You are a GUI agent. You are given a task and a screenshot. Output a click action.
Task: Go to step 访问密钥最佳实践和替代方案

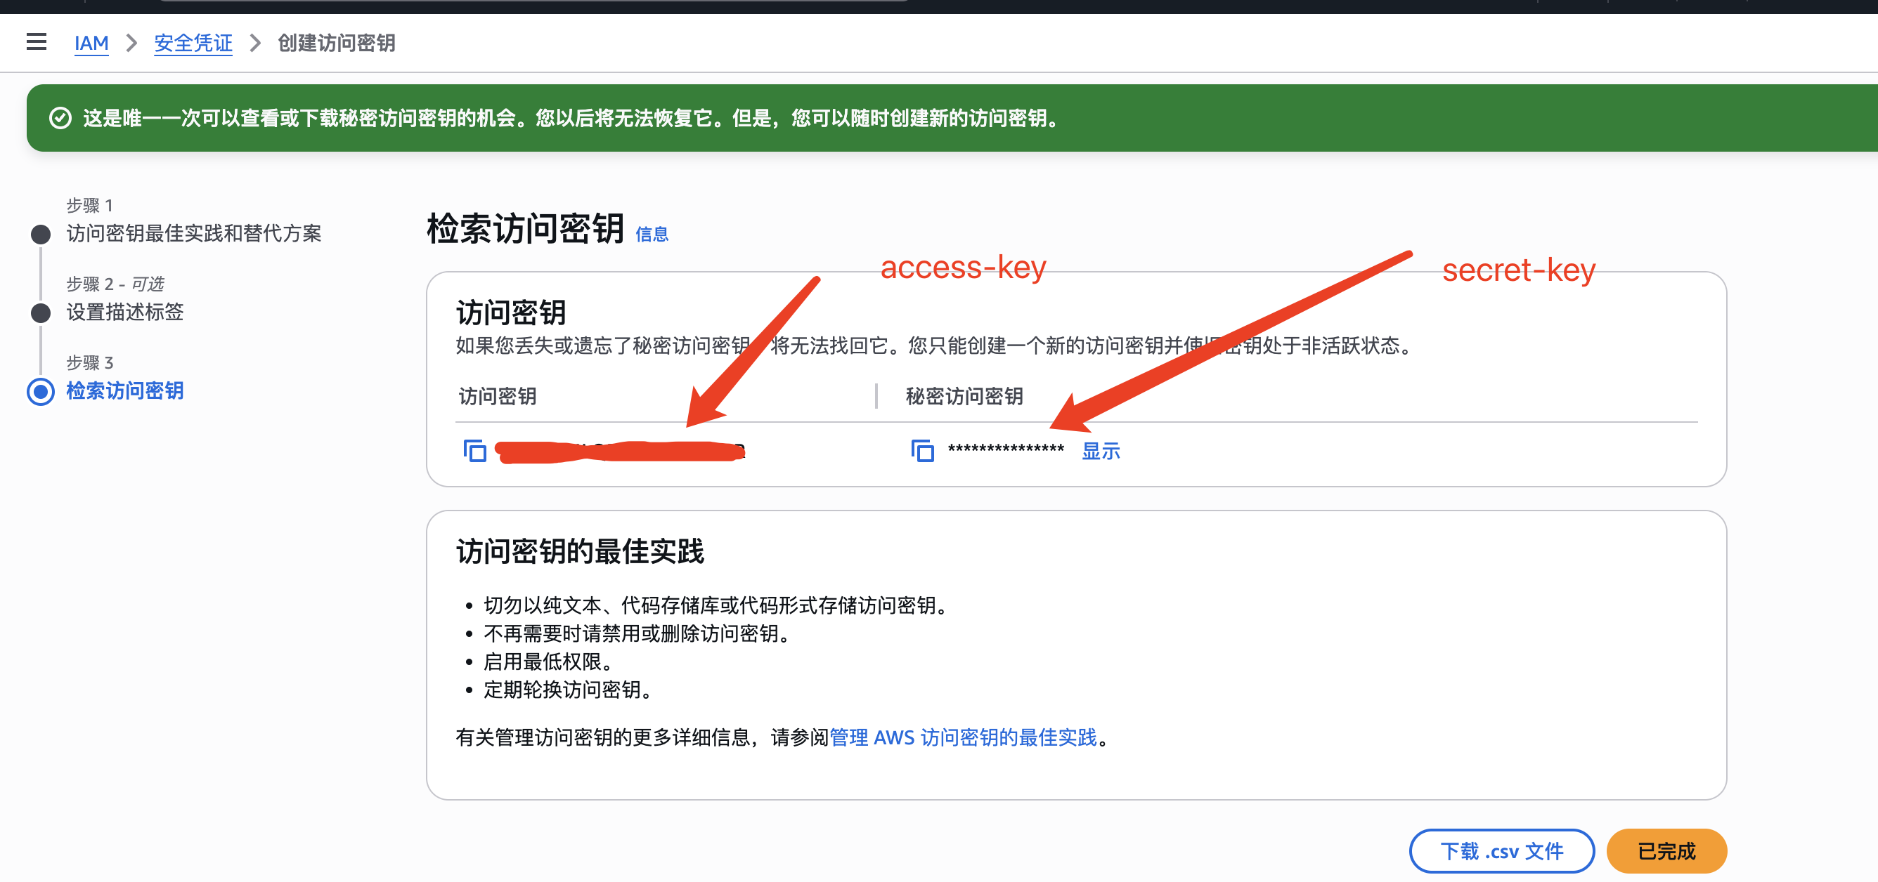194,234
